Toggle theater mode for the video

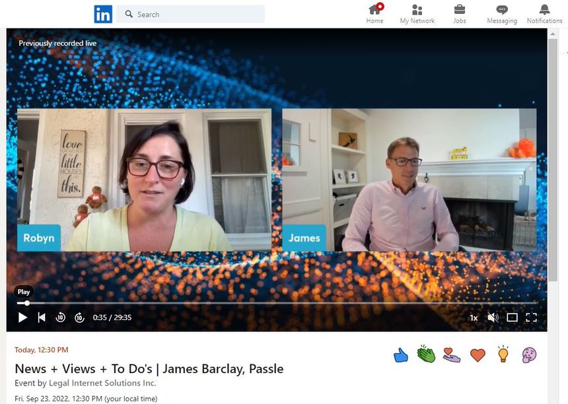[512, 318]
